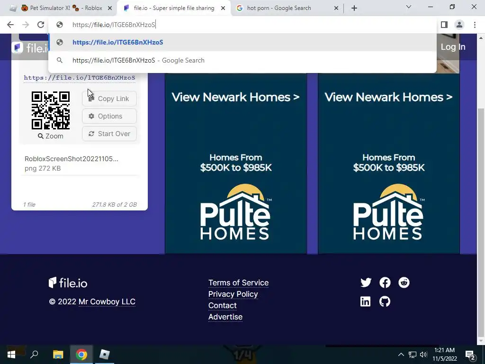This screenshot has width=485, height=364.
Task: Open the Chrome profile avatar
Action: pos(459,25)
